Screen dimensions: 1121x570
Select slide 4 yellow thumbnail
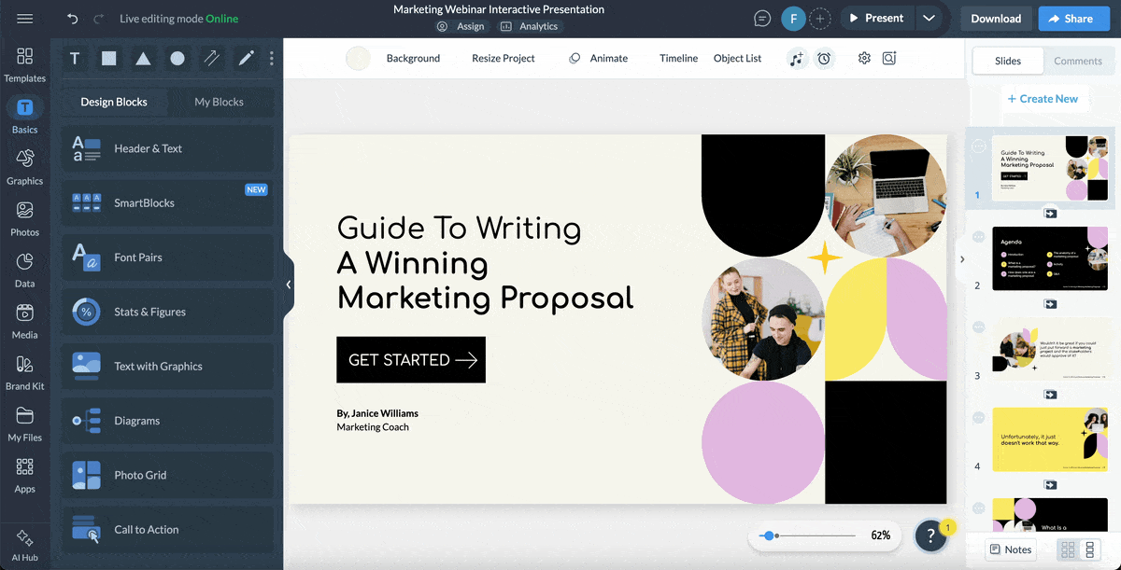(x=1050, y=438)
